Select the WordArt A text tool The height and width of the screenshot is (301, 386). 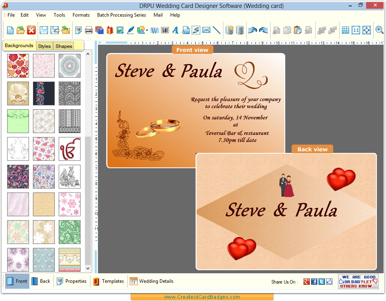tap(175, 30)
